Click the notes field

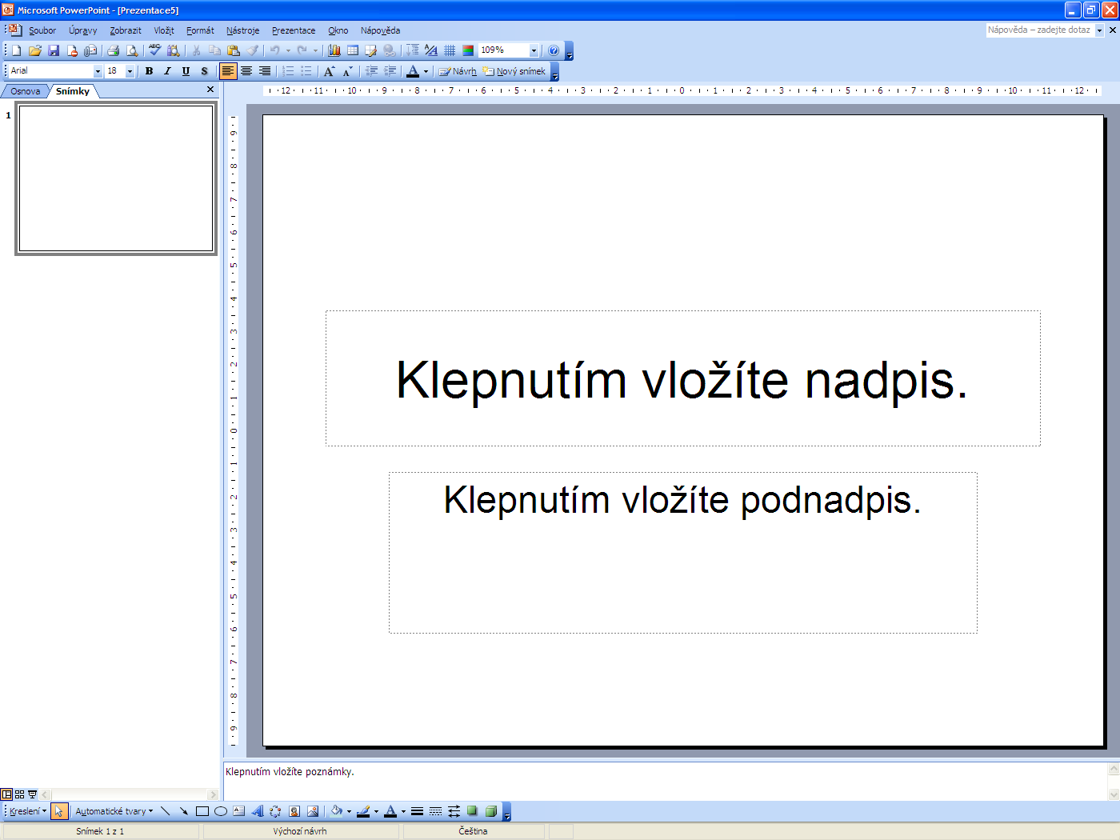pyautogui.click(x=665, y=781)
